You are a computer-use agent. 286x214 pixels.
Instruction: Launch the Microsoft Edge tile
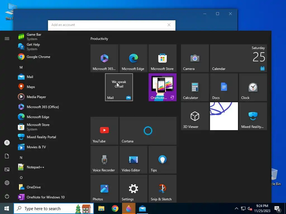click(133, 58)
